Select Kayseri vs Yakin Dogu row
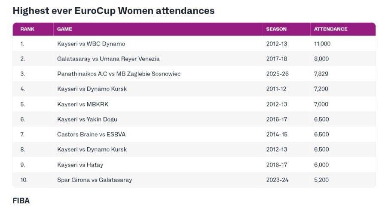Viewport: 388px width, 215px height. click(x=87, y=119)
